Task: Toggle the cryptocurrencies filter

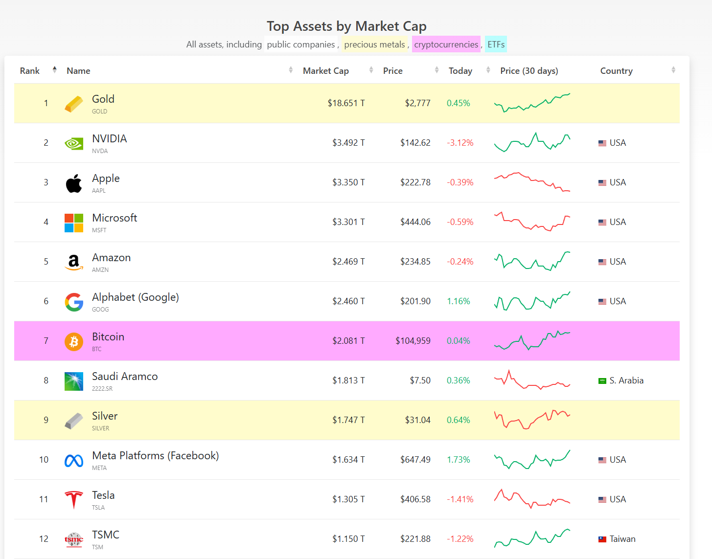Action: (x=446, y=45)
